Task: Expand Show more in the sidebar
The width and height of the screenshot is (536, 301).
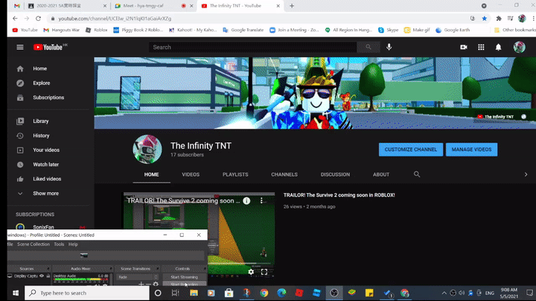Action: 45,193
